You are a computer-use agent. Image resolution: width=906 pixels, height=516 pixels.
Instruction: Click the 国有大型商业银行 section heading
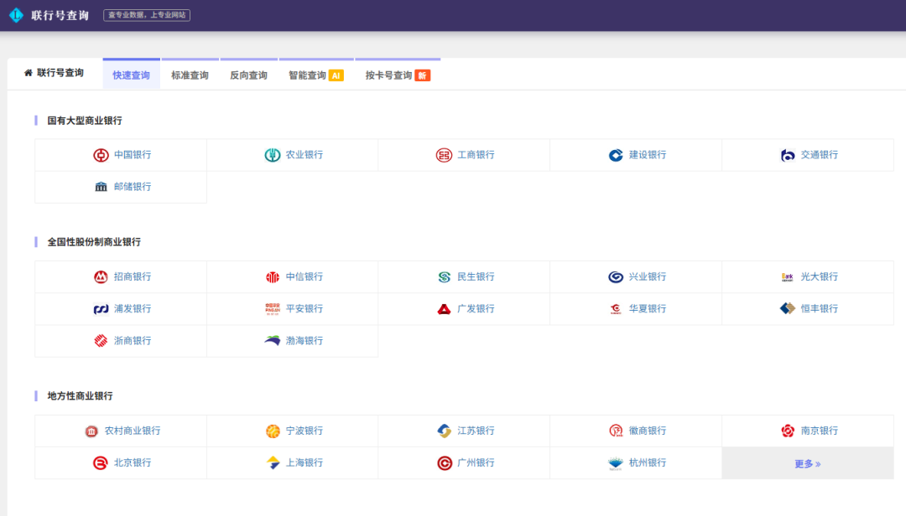(85, 121)
